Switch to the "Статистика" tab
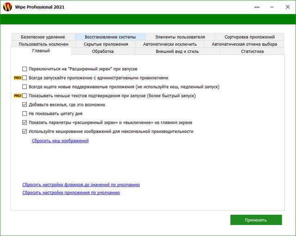The height and width of the screenshot is (236, 296). coord(252,51)
